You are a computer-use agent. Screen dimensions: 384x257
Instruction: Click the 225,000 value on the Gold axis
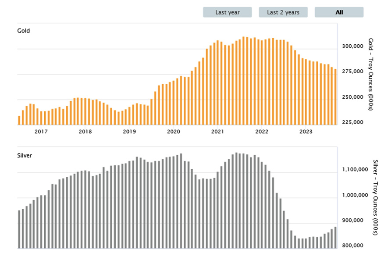(352, 122)
